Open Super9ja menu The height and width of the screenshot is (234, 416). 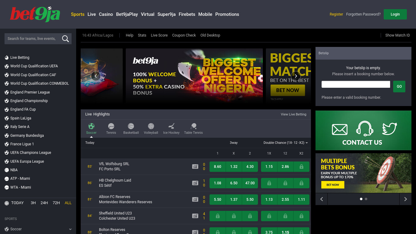tap(167, 14)
